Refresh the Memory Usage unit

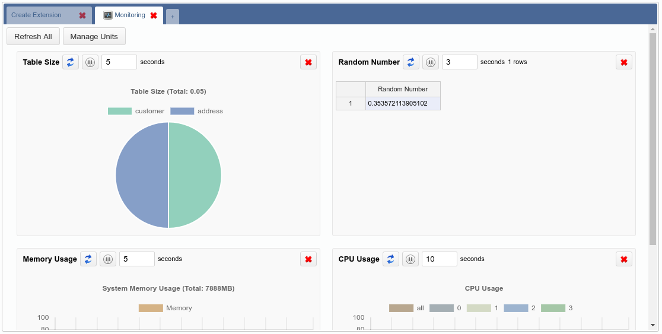tap(88, 259)
